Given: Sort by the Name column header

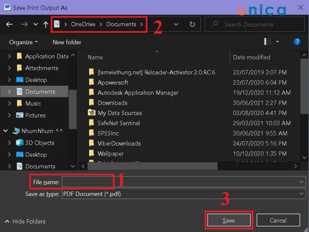Looking at the screenshot, I should (95, 57).
